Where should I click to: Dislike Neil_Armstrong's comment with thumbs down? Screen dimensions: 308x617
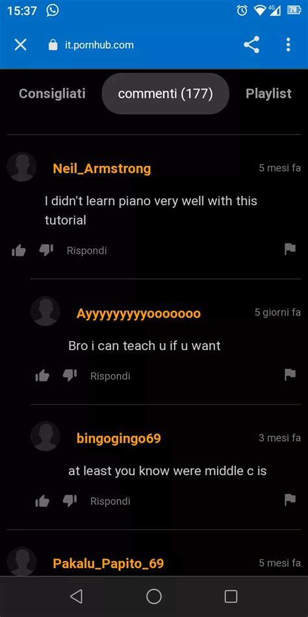click(46, 251)
